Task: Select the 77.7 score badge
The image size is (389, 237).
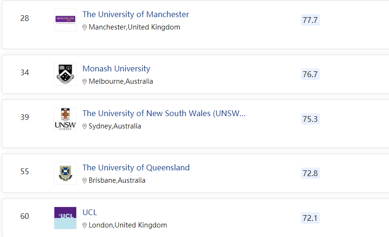Action: [x=310, y=20]
